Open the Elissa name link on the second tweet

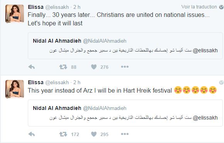(x=36, y=82)
